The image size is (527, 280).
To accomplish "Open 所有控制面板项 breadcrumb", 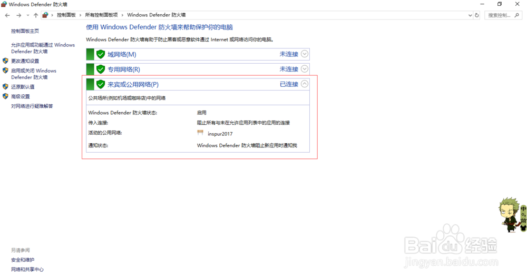I will coord(102,15).
